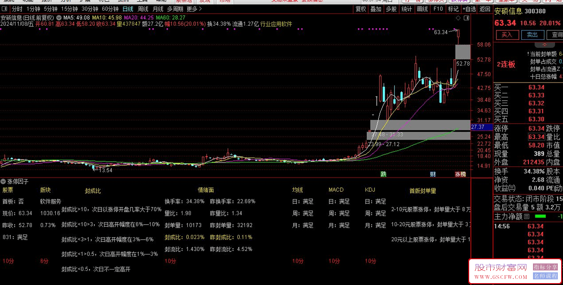This screenshot has width=563, height=285.
Task: Click the 交易状态 status row
Action: pyautogui.click(x=528, y=199)
